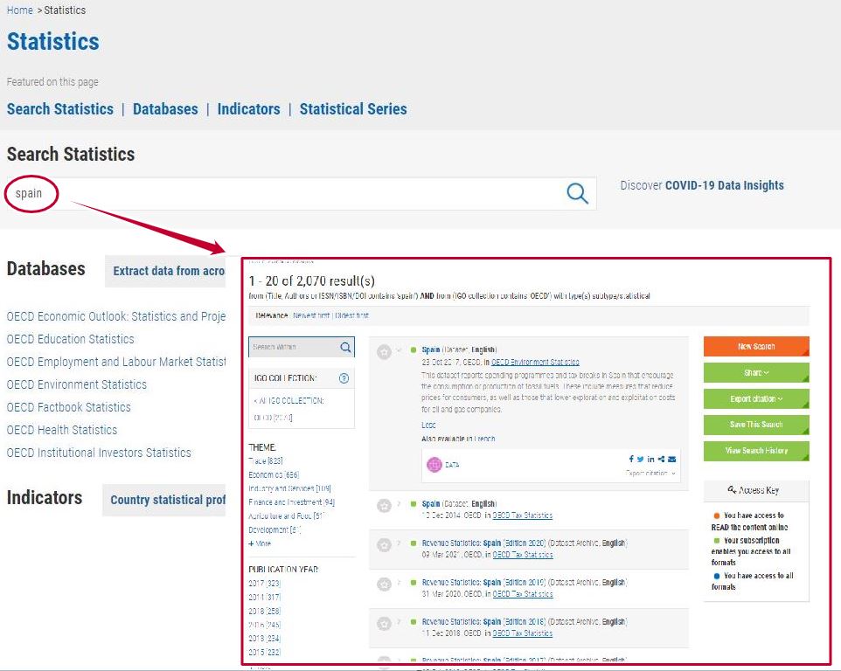Open OECD Factbook Statistics database
841x671 pixels.
pyautogui.click(x=69, y=407)
